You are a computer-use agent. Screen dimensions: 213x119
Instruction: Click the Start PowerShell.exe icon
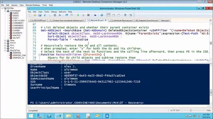pyautogui.click(x=102, y=15)
